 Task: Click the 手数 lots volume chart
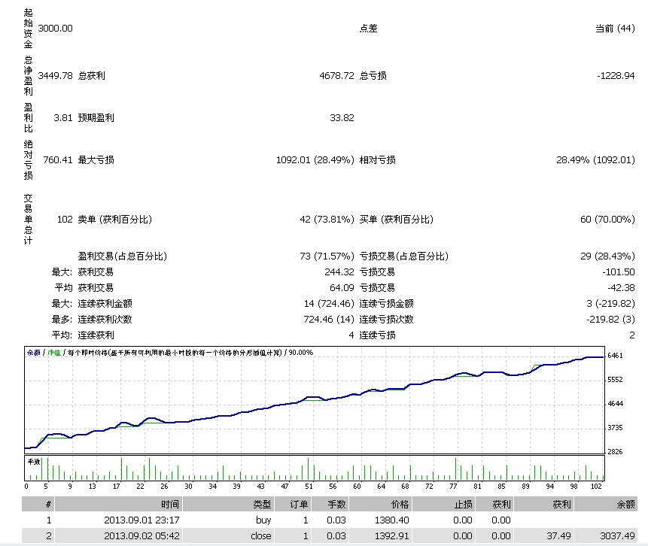pyautogui.click(x=315, y=469)
